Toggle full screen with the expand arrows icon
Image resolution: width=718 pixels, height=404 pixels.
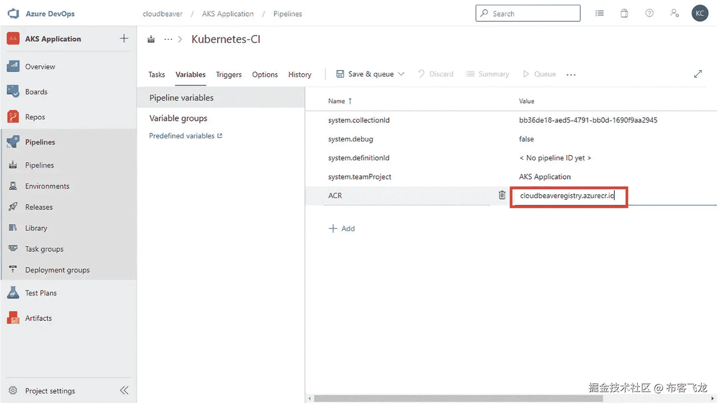(698, 74)
